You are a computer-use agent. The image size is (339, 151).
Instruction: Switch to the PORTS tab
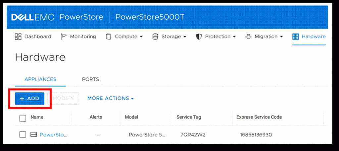point(91,79)
